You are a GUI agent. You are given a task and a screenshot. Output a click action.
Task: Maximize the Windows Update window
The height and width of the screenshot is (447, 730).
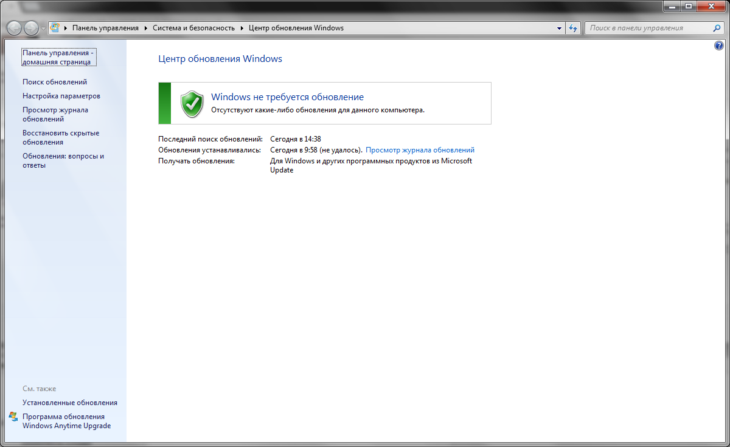tap(689, 6)
